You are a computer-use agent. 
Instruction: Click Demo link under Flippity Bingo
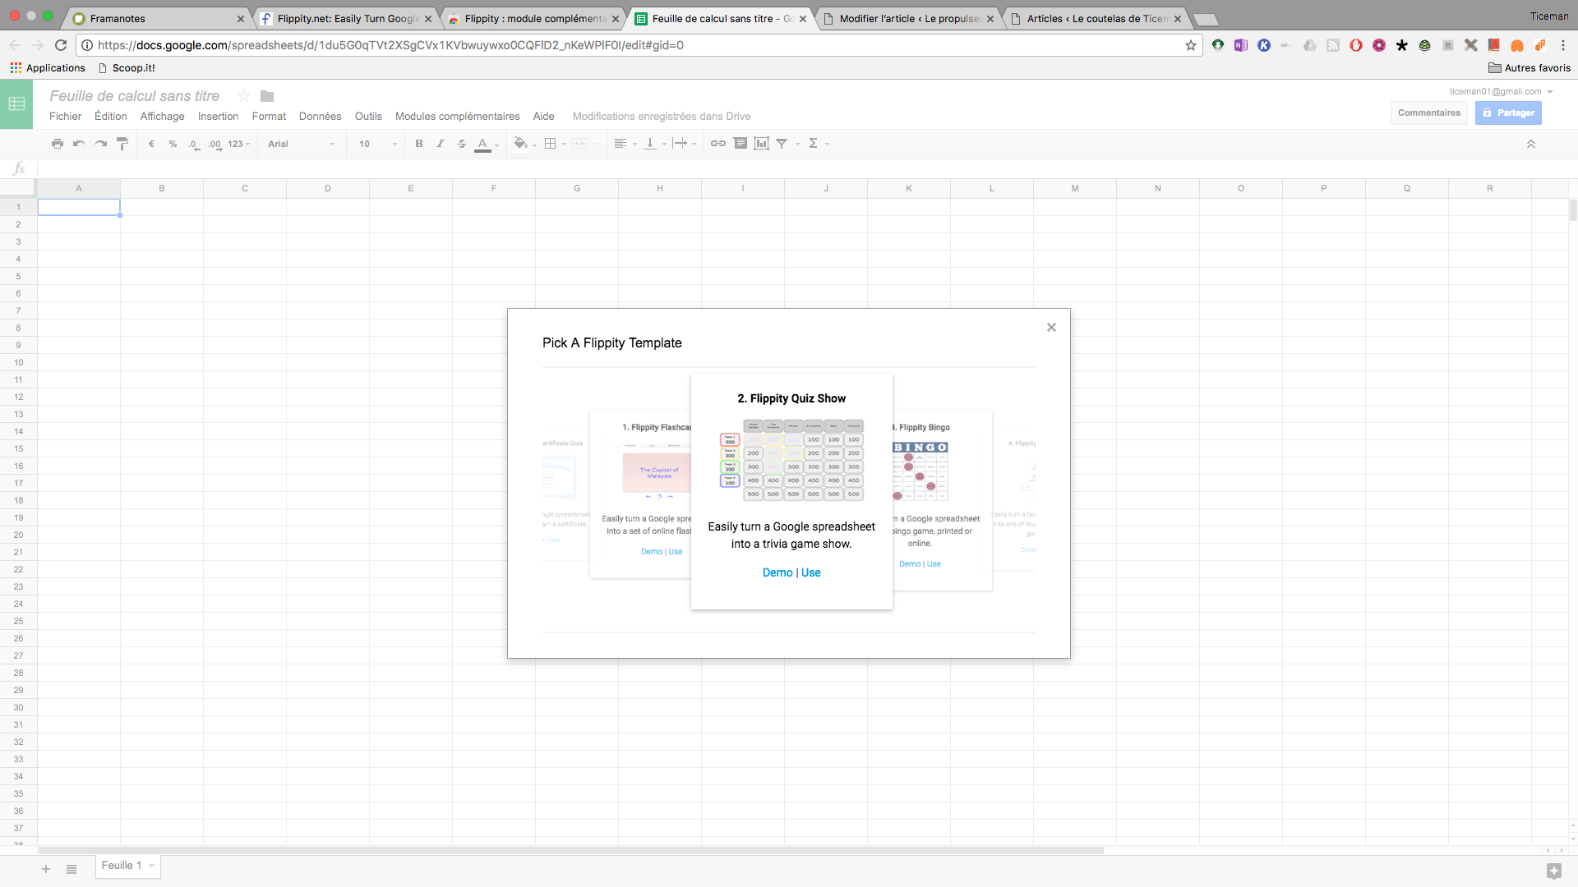point(910,564)
